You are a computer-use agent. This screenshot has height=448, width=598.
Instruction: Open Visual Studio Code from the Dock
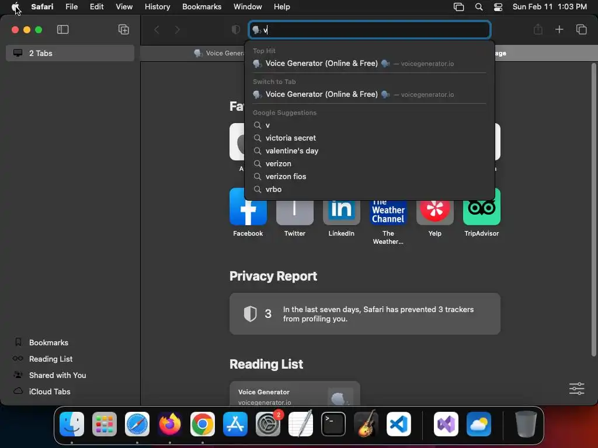pos(398,424)
